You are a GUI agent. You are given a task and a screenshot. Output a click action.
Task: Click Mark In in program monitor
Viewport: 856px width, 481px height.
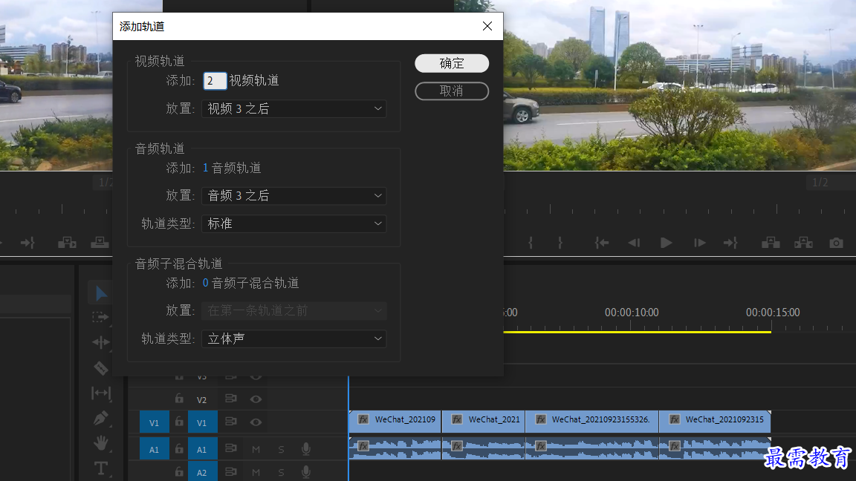pos(531,243)
